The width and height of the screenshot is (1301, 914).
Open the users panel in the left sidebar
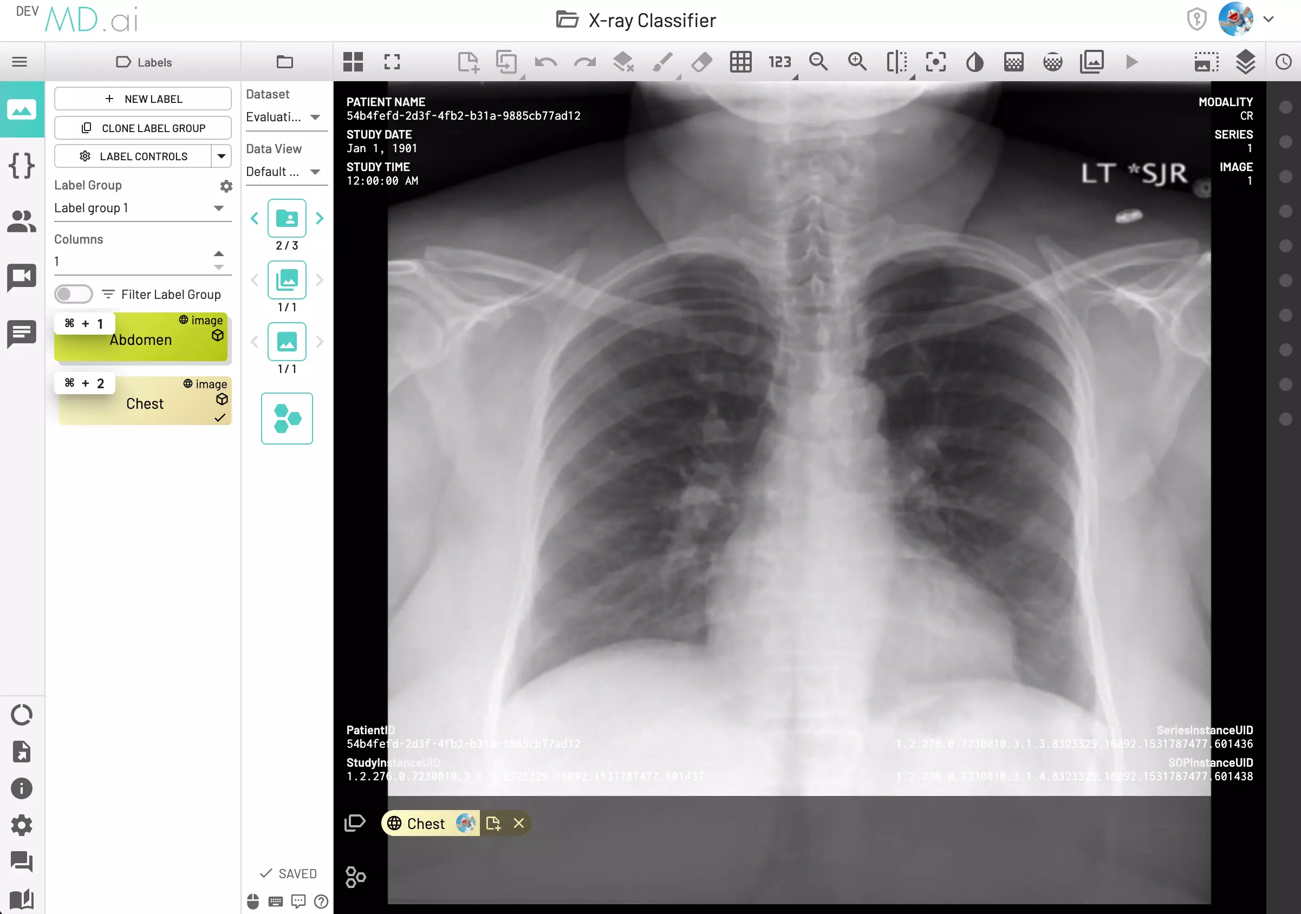22,222
